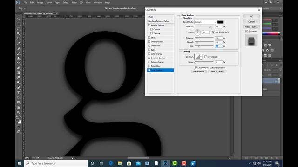The image size is (298, 167).
Task: Enable the Outer Glow checkbox
Action: click(149, 66)
